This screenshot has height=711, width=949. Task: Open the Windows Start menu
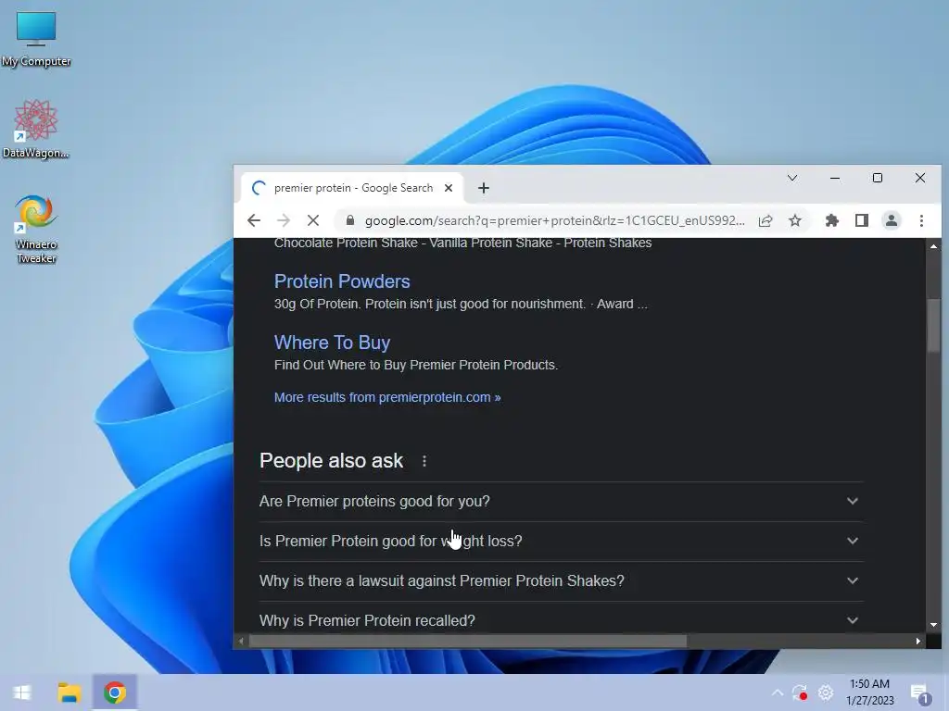[22, 692]
